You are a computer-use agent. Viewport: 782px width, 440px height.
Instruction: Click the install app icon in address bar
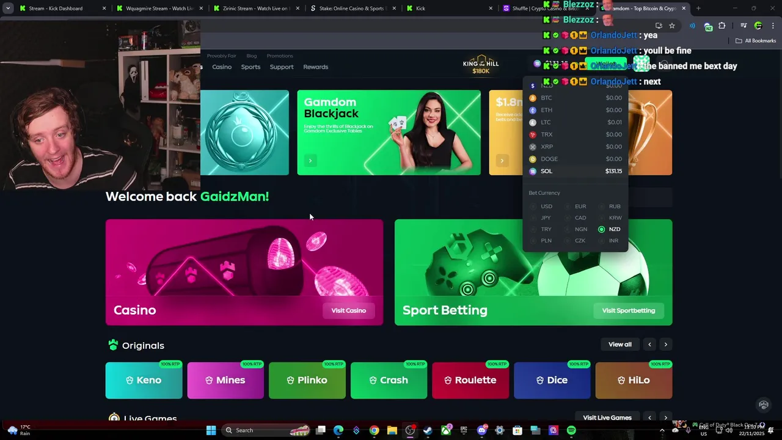[659, 26]
